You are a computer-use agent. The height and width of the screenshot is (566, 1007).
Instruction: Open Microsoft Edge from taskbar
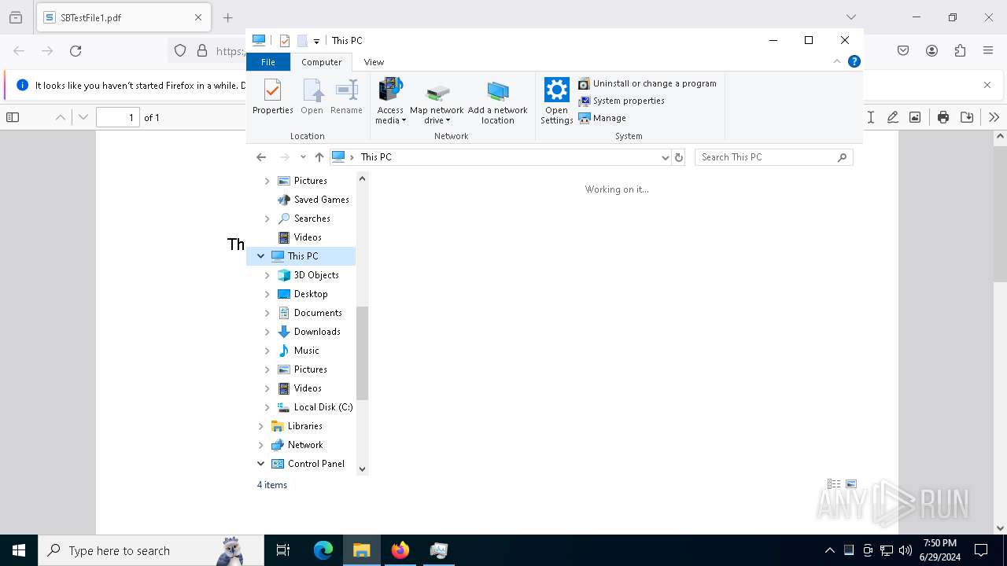323,550
